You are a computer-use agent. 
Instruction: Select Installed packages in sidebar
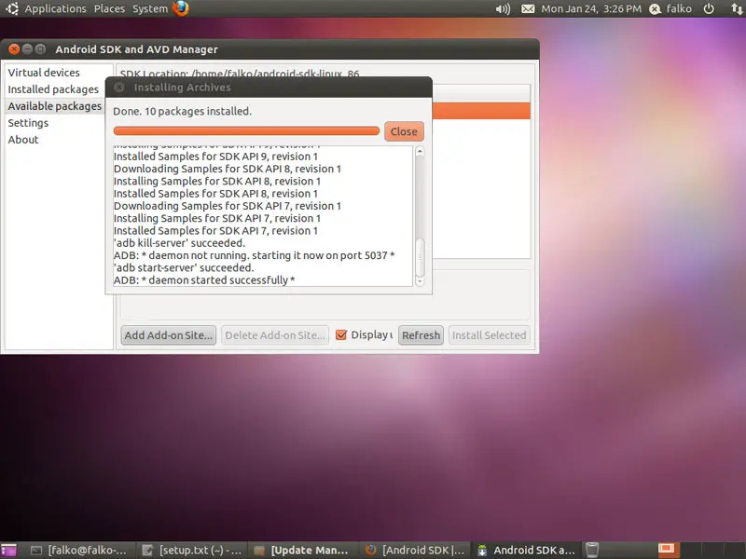point(53,89)
